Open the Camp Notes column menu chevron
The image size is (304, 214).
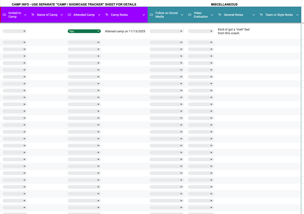pyautogui.click(x=144, y=15)
